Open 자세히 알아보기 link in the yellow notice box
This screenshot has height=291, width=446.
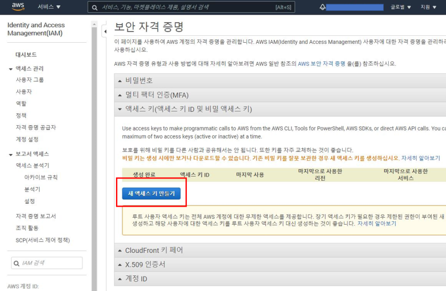(377, 223)
